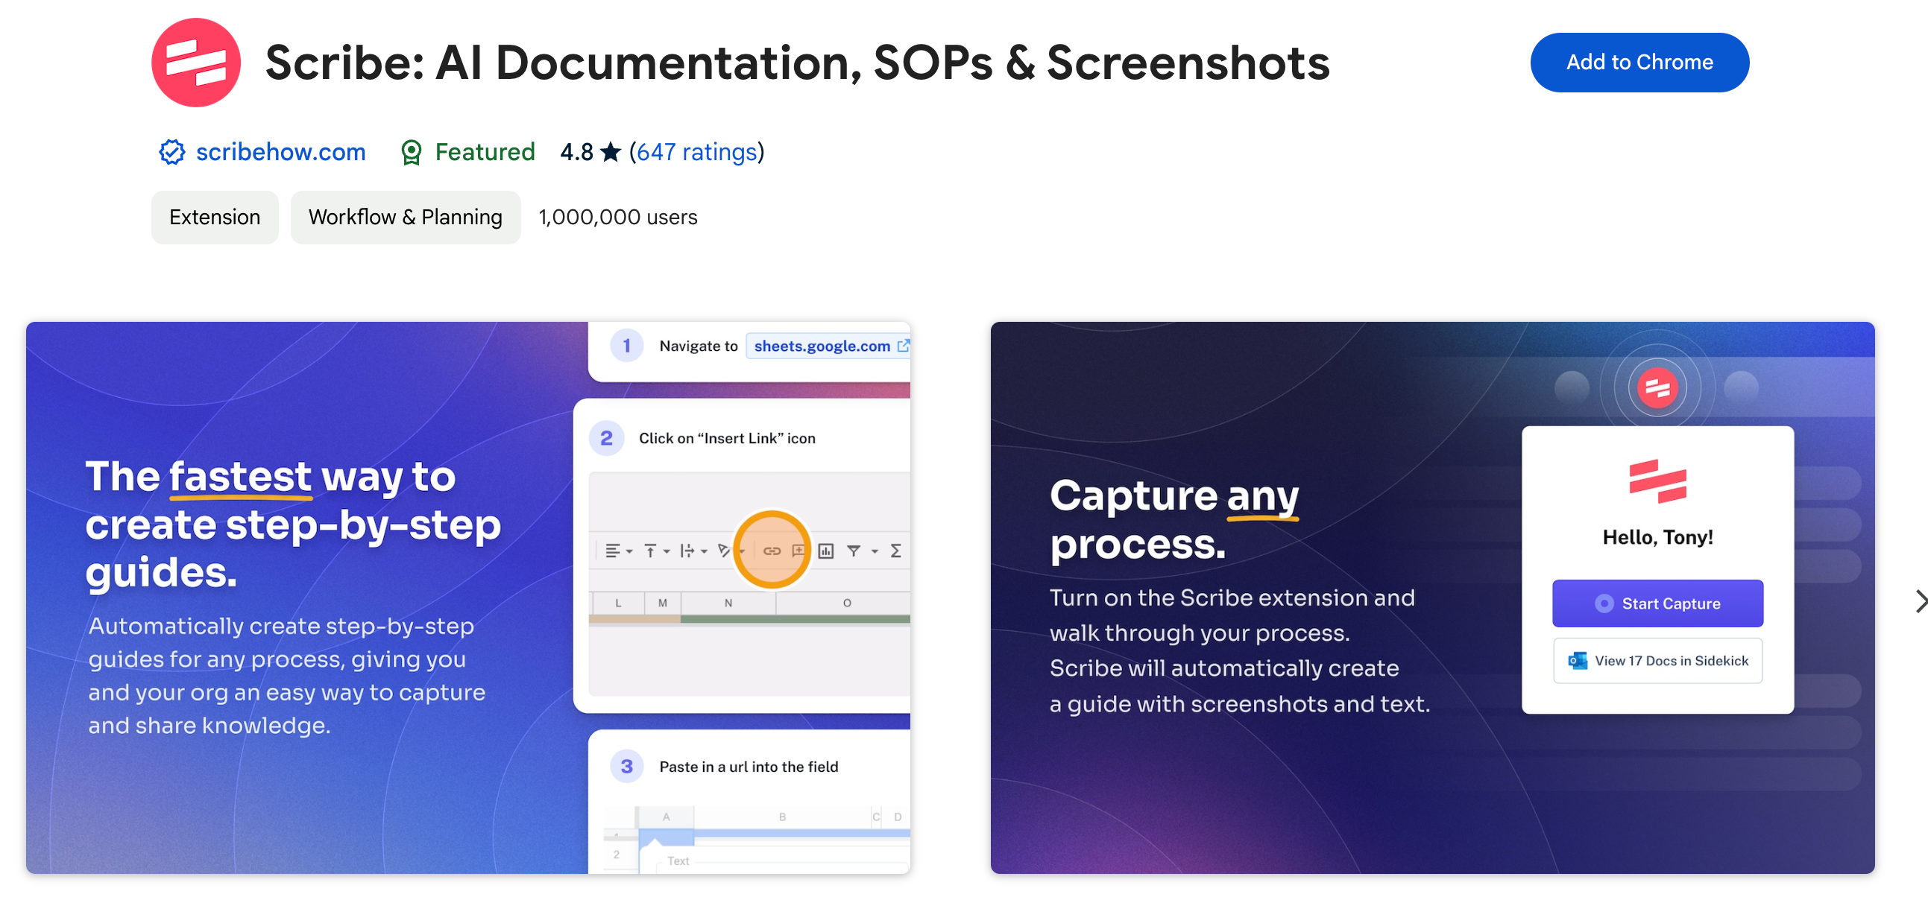
Task: Click step 3 'Paste in a url into the field'
Action: (x=749, y=766)
